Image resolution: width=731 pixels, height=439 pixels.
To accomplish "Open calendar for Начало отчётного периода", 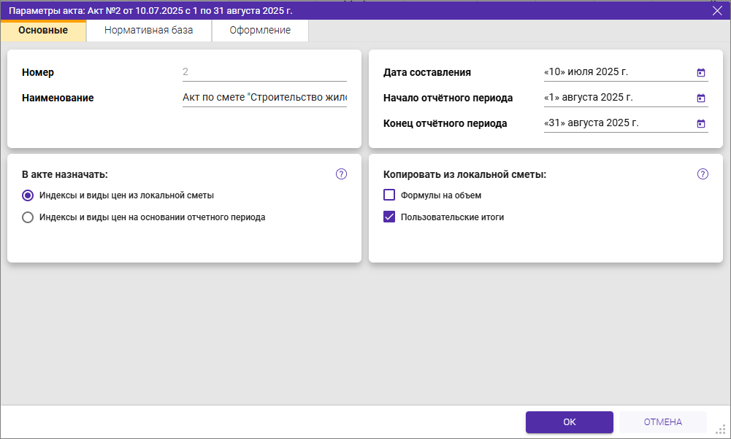I will click(x=701, y=98).
